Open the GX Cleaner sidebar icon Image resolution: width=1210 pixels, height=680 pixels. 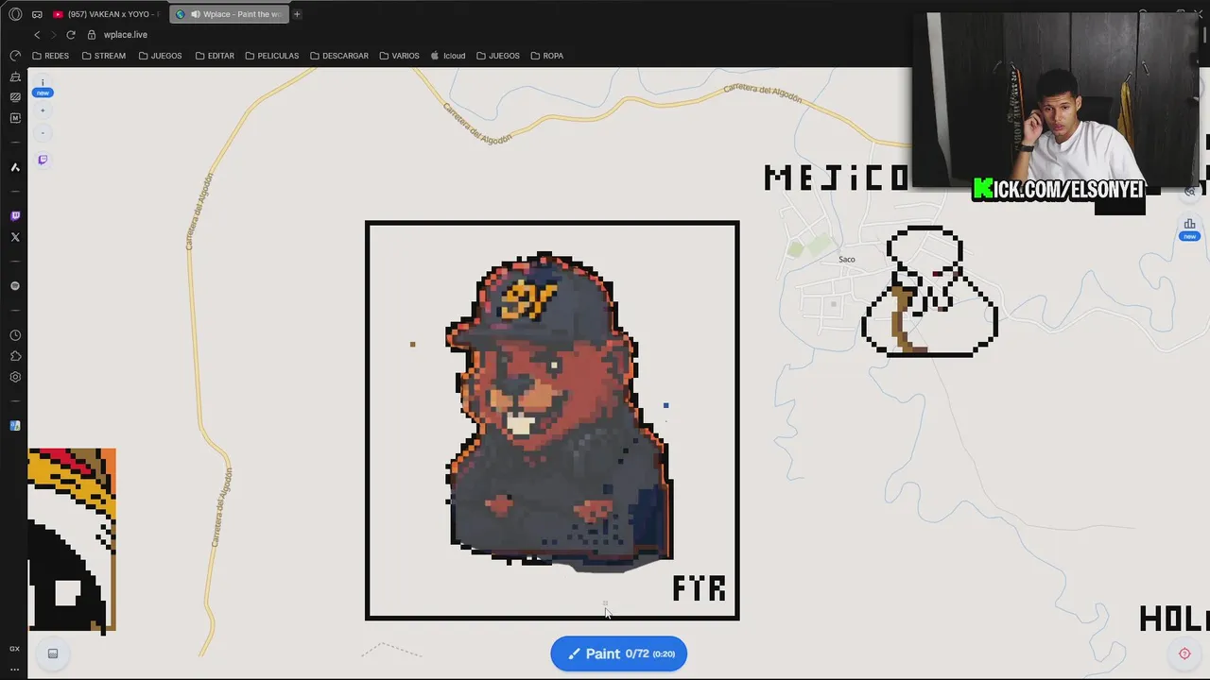tap(15, 76)
